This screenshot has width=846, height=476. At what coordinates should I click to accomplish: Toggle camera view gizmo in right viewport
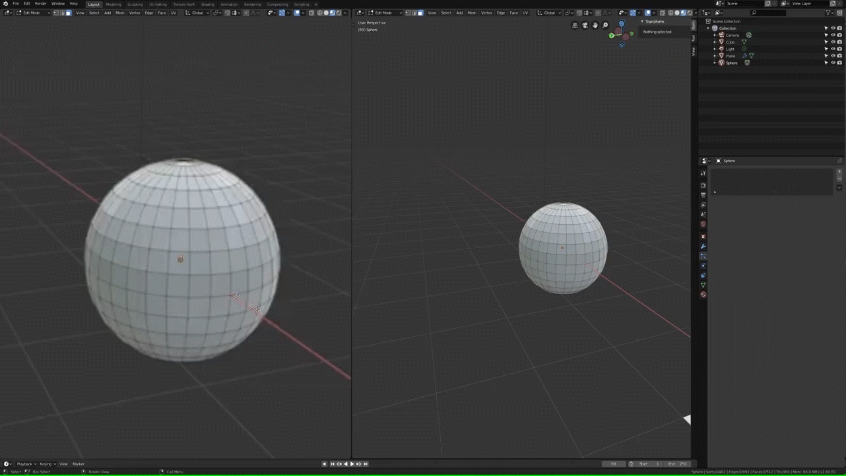(585, 26)
